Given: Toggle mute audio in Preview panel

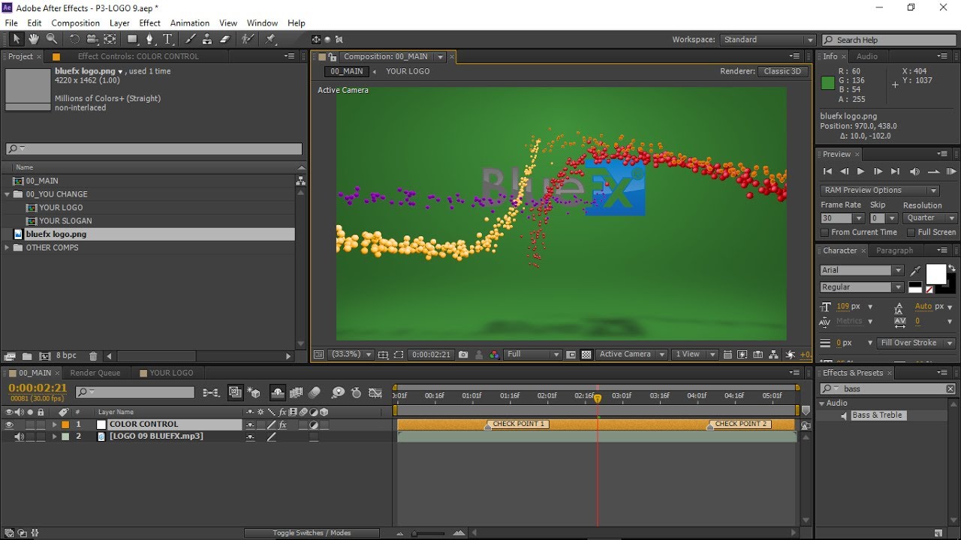Looking at the screenshot, I should click(914, 172).
